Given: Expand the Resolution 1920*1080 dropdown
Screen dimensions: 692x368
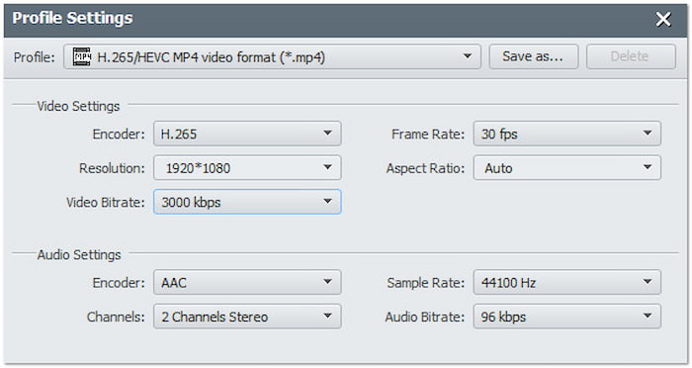Looking at the screenshot, I should coord(247,167).
